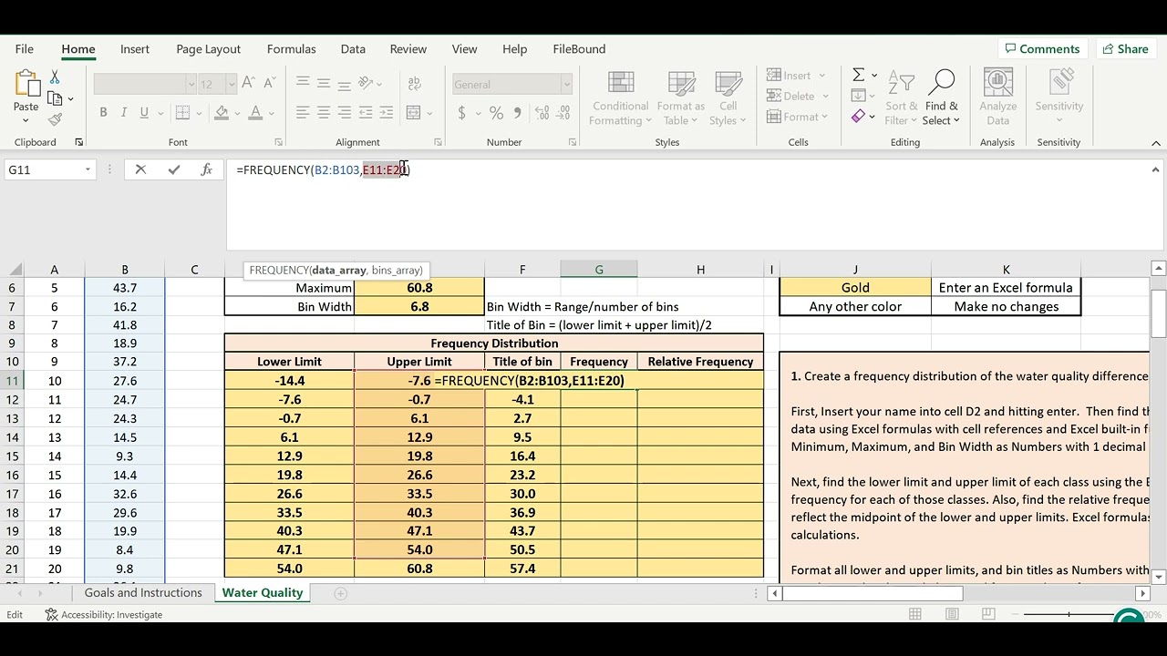Image resolution: width=1167 pixels, height=656 pixels.
Task: Open the Goals and Instructions sheet tab
Action: (143, 593)
